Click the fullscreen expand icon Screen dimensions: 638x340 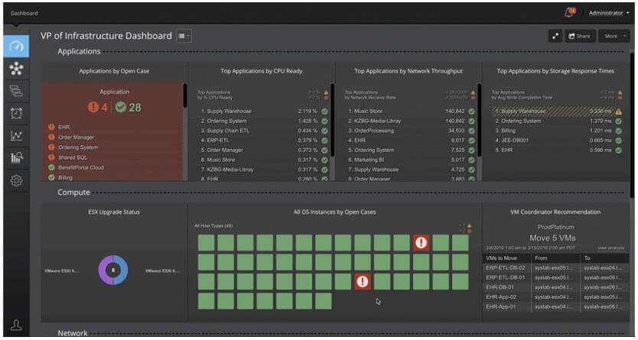click(x=555, y=36)
